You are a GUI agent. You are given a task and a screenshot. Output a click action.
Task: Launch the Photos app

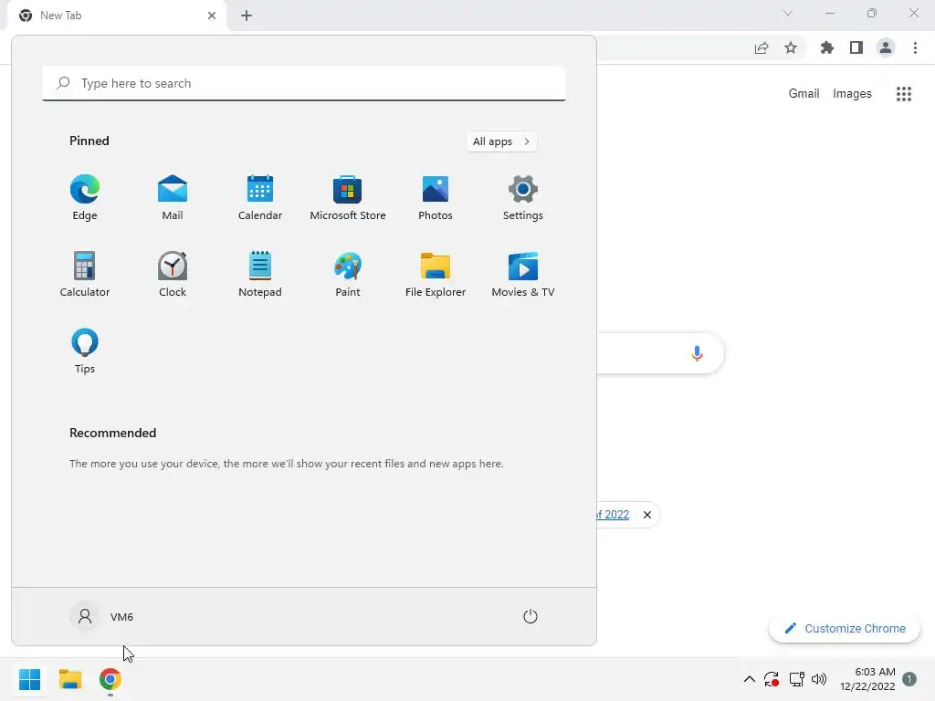[436, 197]
